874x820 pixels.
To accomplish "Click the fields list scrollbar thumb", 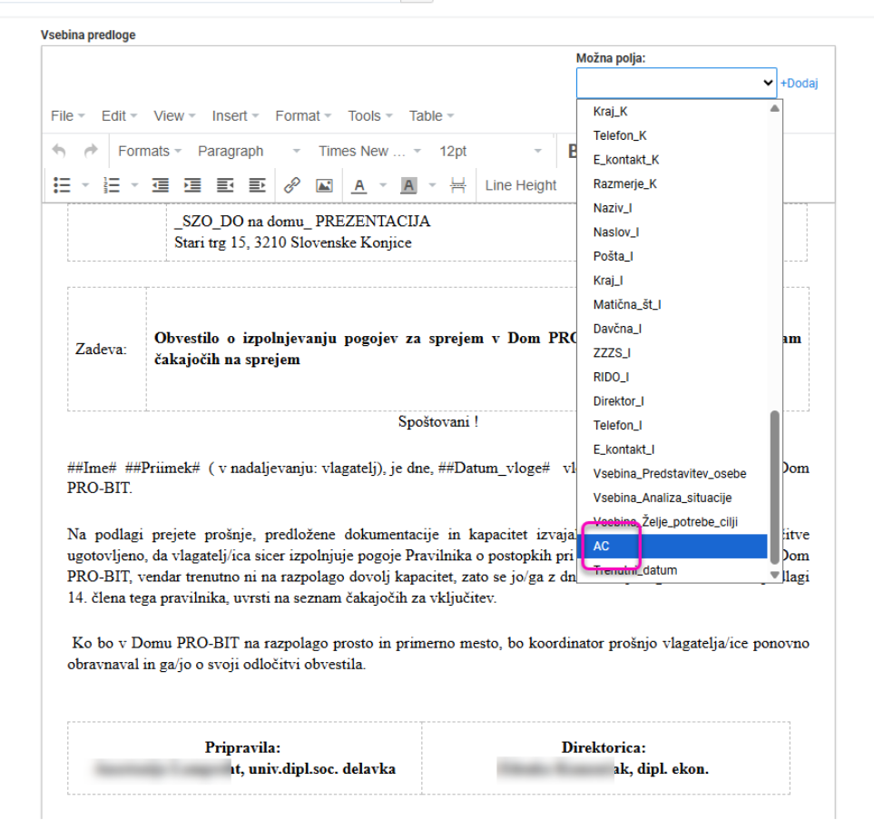I will coord(774,489).
